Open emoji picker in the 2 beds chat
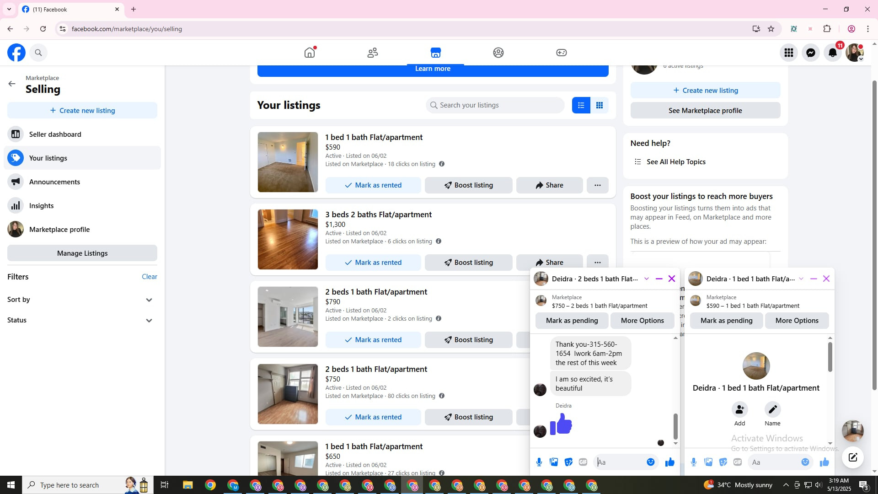878x494 pixels. click(x=651, y=462)
